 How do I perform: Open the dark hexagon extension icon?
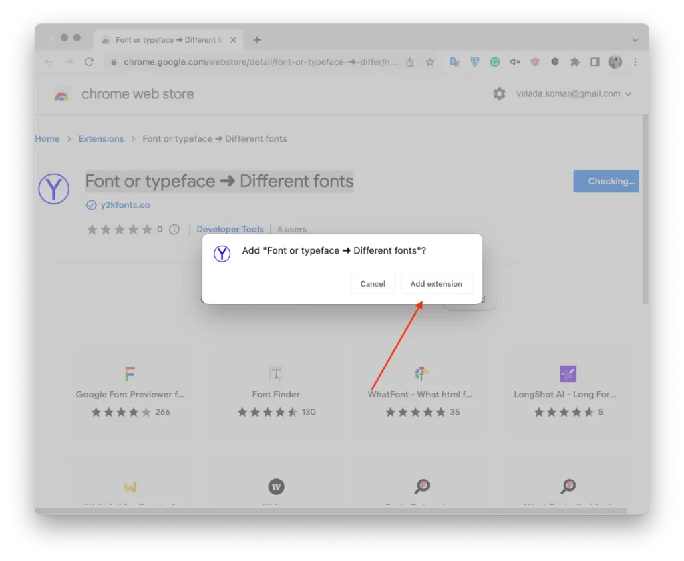pyautogui.click(x=555, y=62)
